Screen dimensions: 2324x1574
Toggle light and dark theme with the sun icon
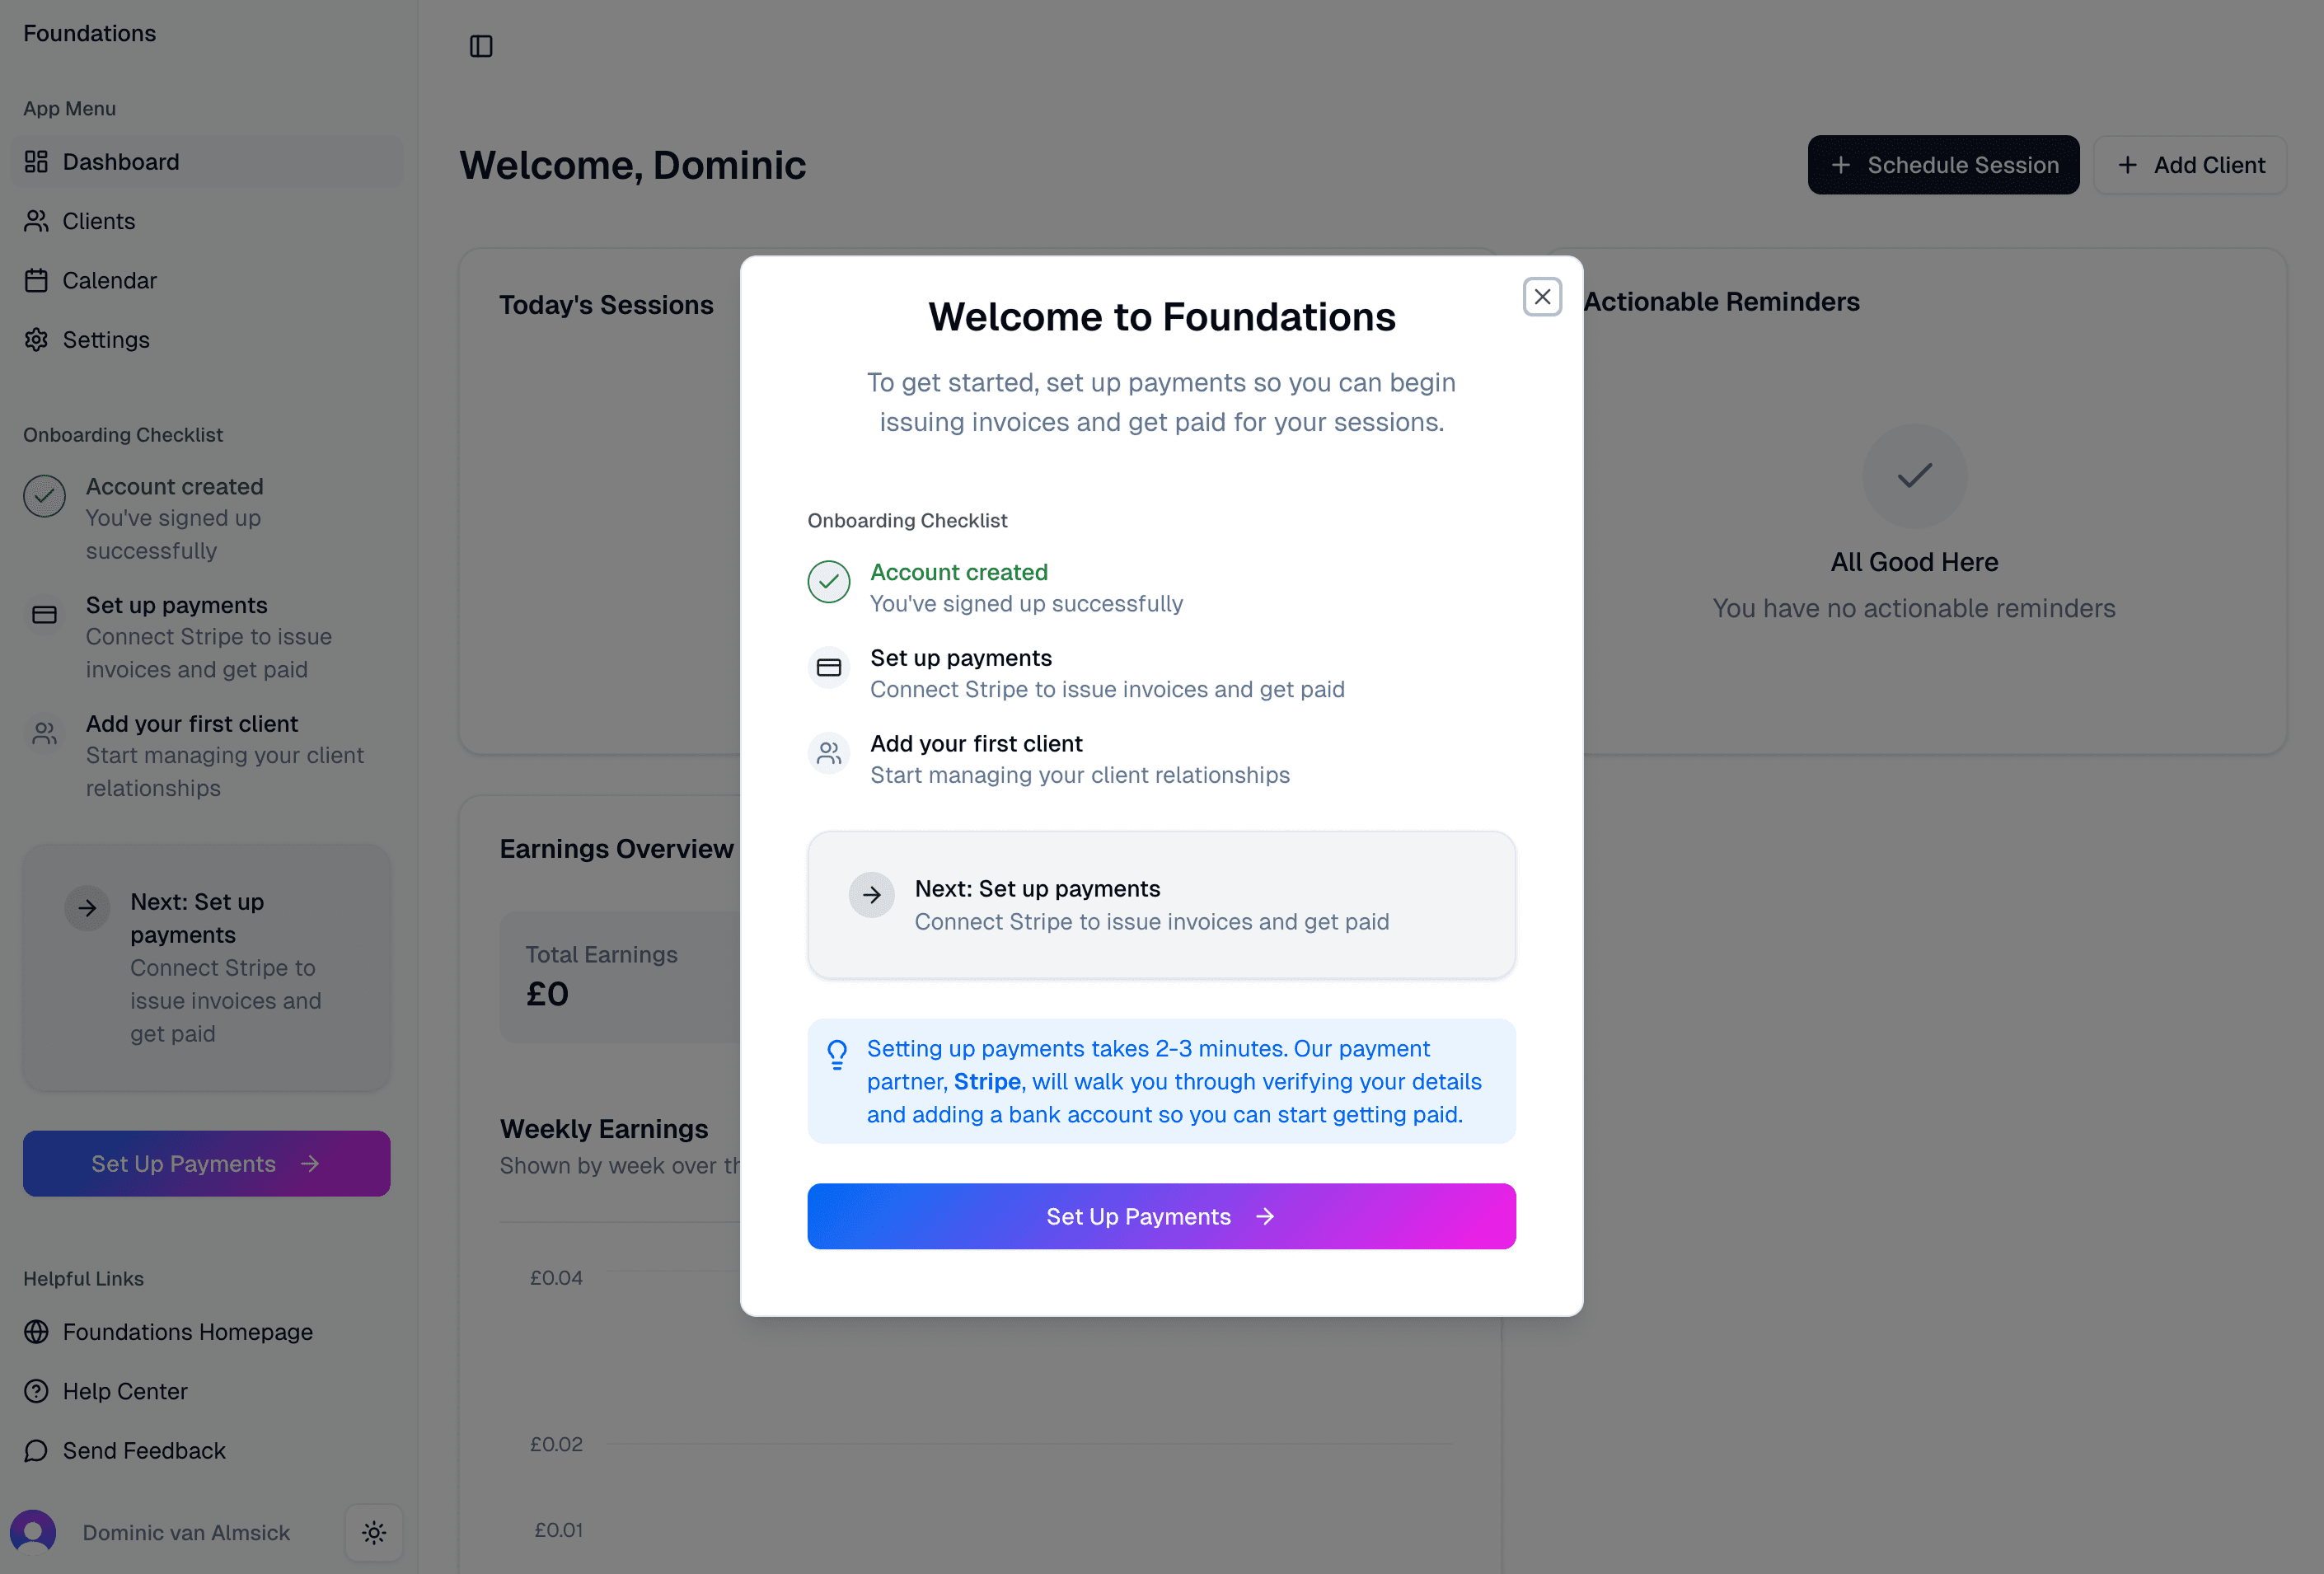tap(373, 1532)
